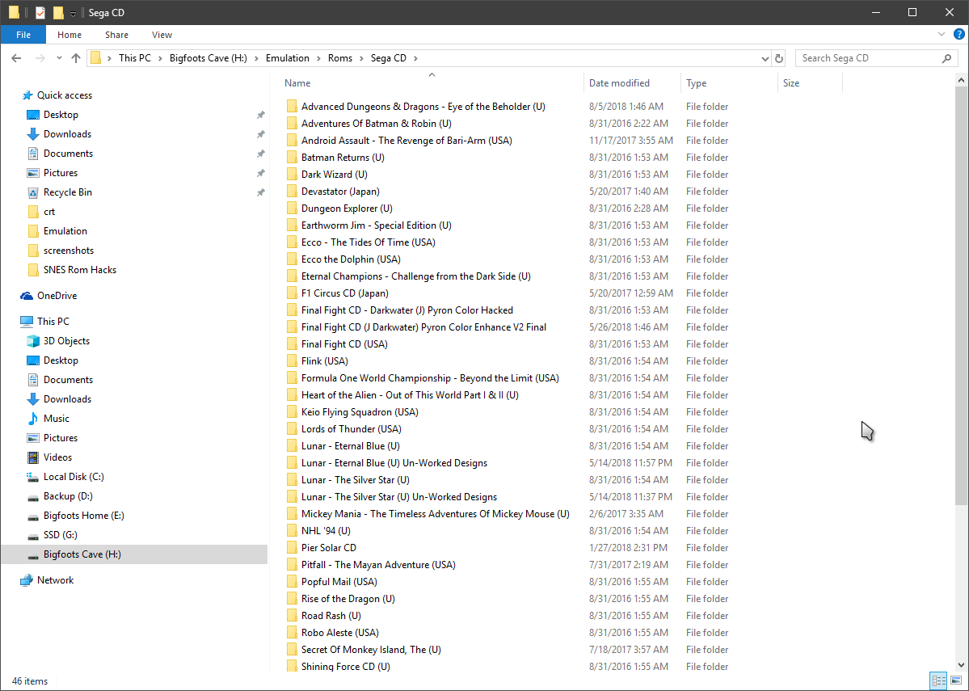Open the blue Help question mark icon
Screen dimensions: 969x691
tap(959, 35)
